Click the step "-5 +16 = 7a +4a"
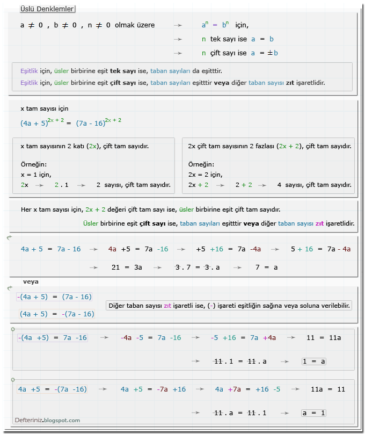 (243, 338)
